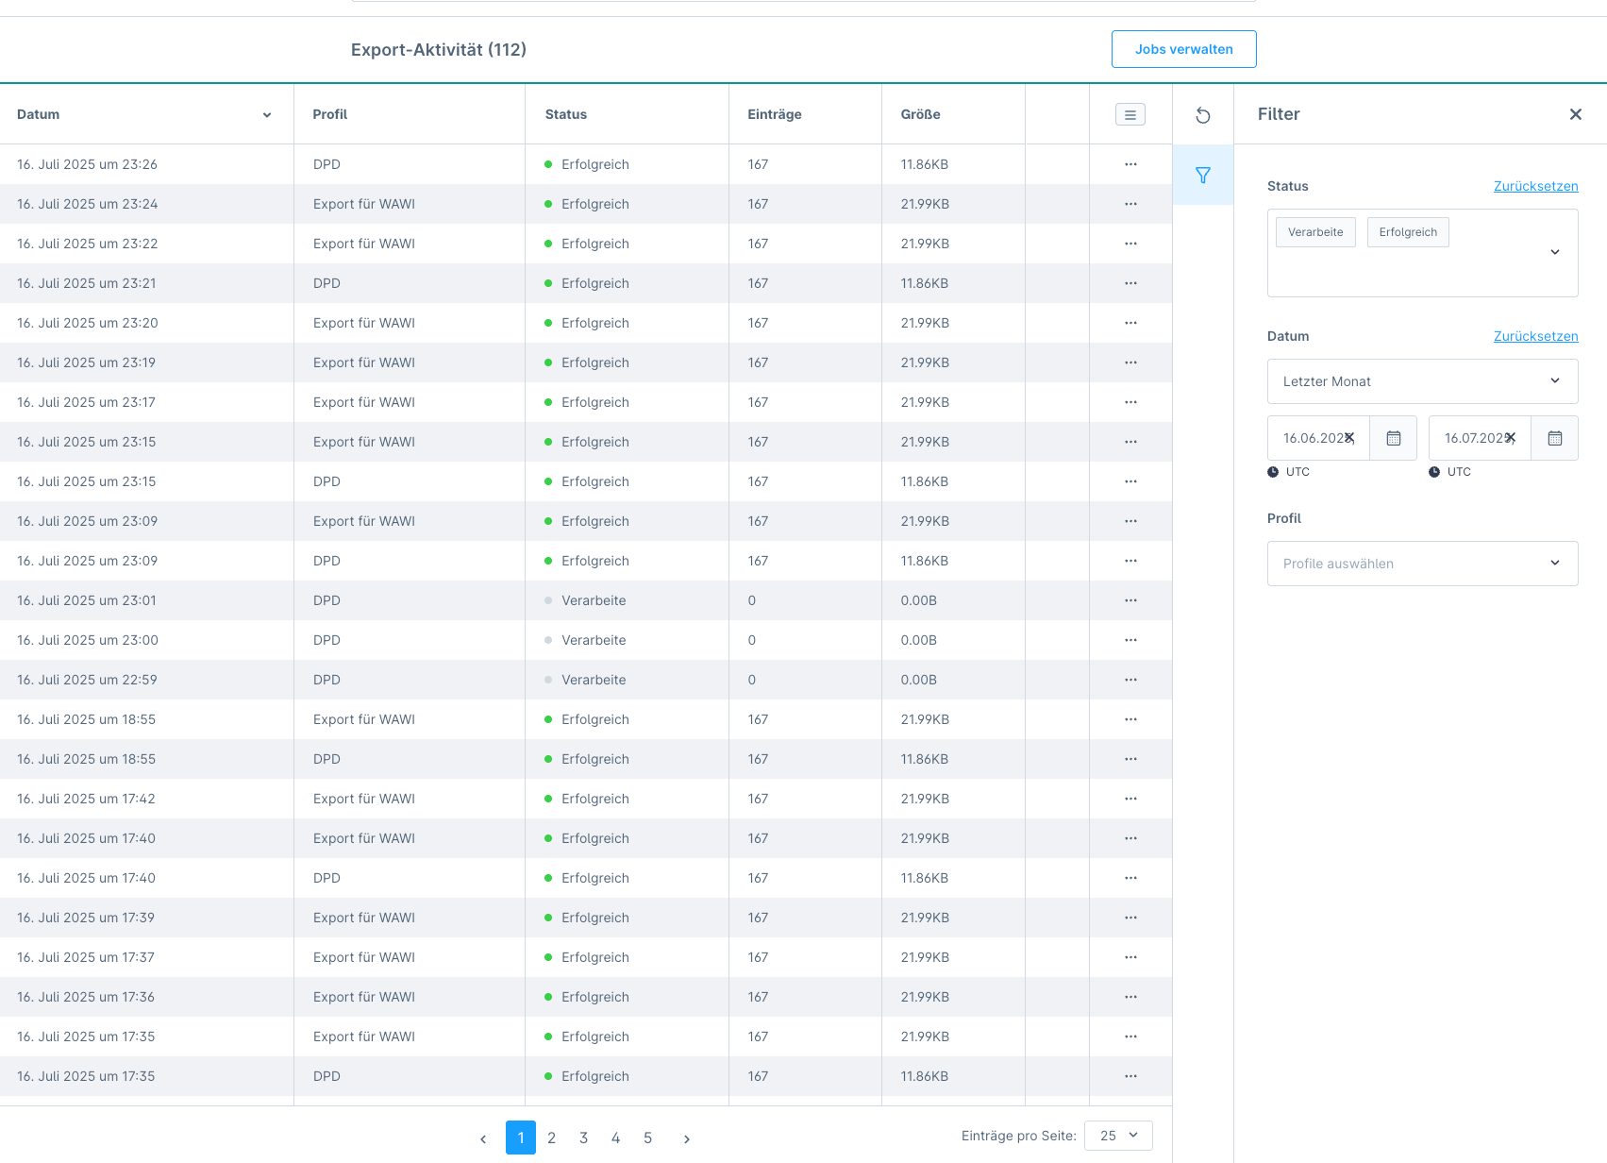This screenshot has height=1163, width=1607.
Task: Open actions menu for 22:59 Verarbeite row
Action: click(1130, 680)
